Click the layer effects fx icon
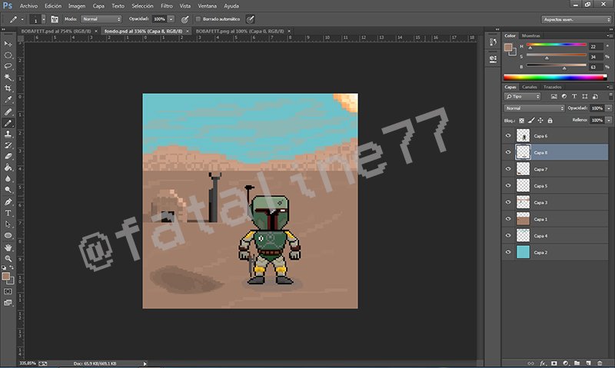The width and height of the screenshot is (615, 368). tap(543, 363)
